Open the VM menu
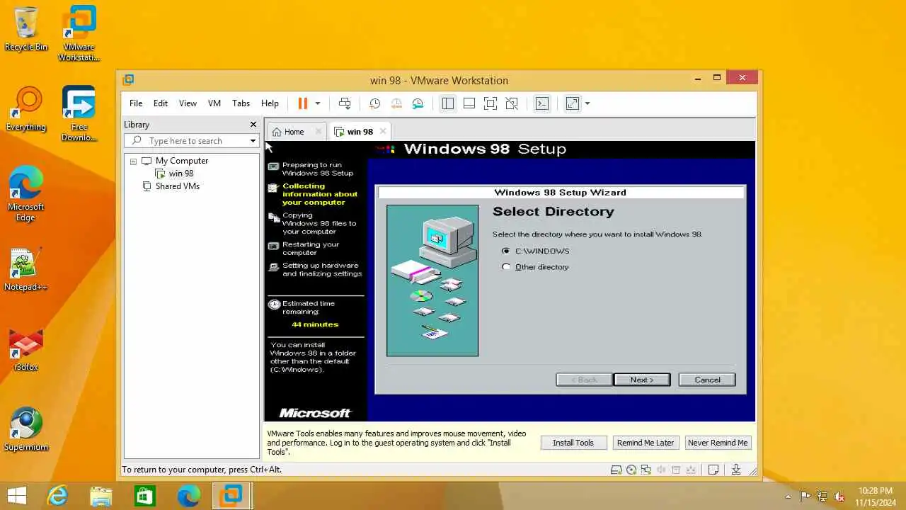This screenshot has width=906, height=510. point(214,103)
